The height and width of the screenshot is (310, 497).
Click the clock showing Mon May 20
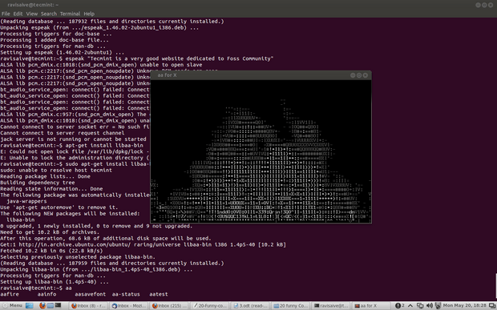(464, 305)
